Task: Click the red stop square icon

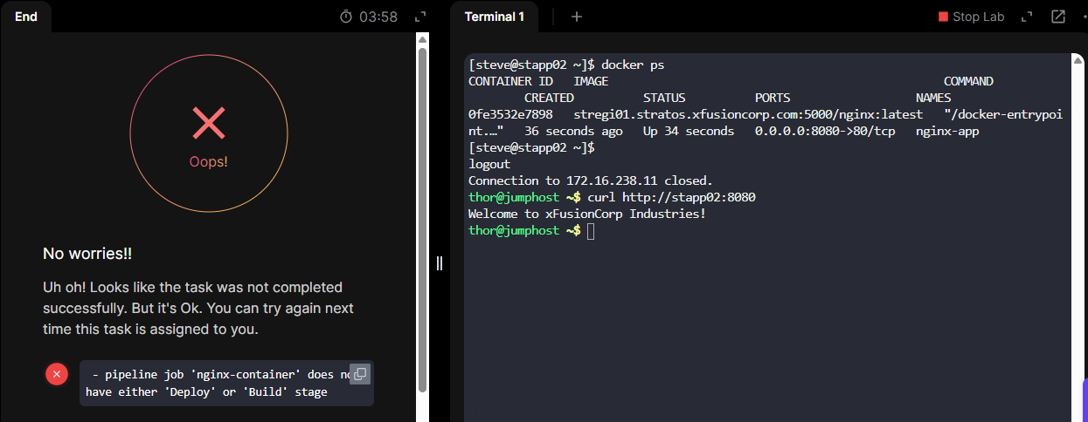Action: tap(943, 17)
